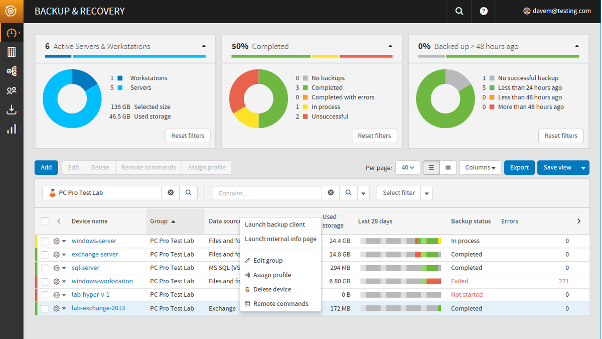The image size is (602, 339).
Task: Open the Dashboard gauge icon in sidebar
Action: (x=11, y=32)
